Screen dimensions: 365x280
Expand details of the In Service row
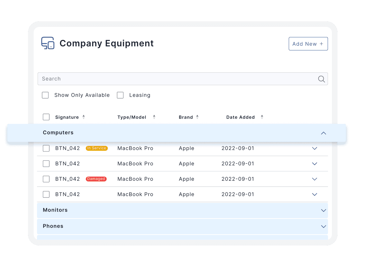click(x=315, y=149)
